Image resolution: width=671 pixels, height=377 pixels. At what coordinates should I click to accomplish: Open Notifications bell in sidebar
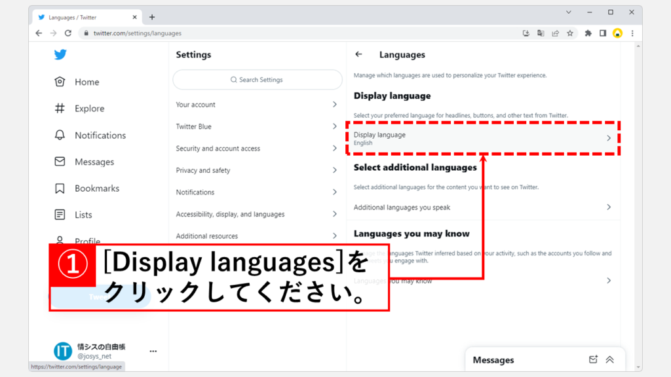pos(60,135)
